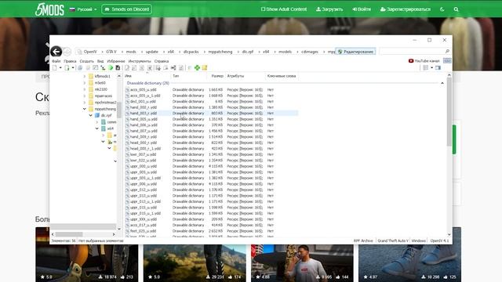Collapse the mppatchesng folder node
This screenshot has width=502, height=282.
coord(85,109)
